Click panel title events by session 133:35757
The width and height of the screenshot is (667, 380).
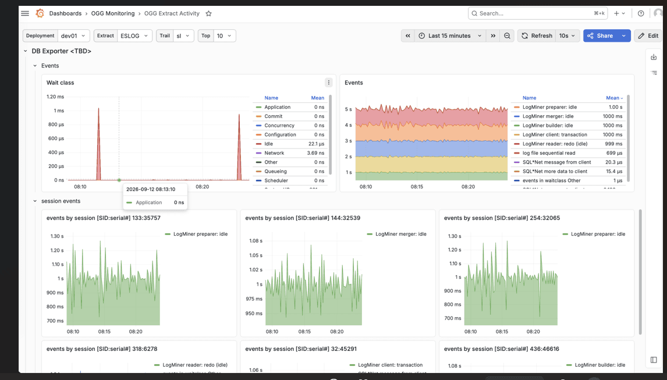point(104,218)
